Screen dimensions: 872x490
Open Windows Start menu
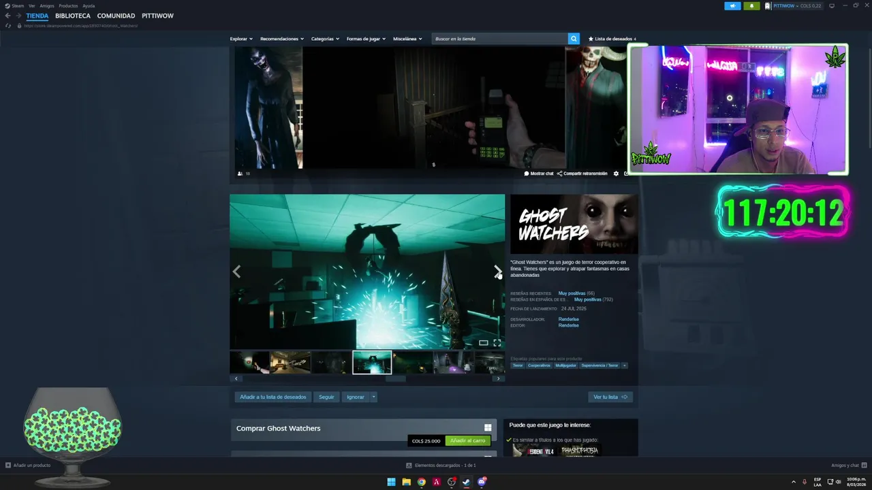tap(391, 482)
